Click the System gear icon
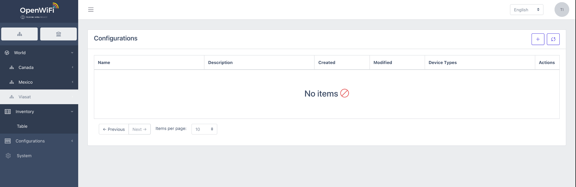The width and height of the screenshot is (576, 187). tap(8, 156)
